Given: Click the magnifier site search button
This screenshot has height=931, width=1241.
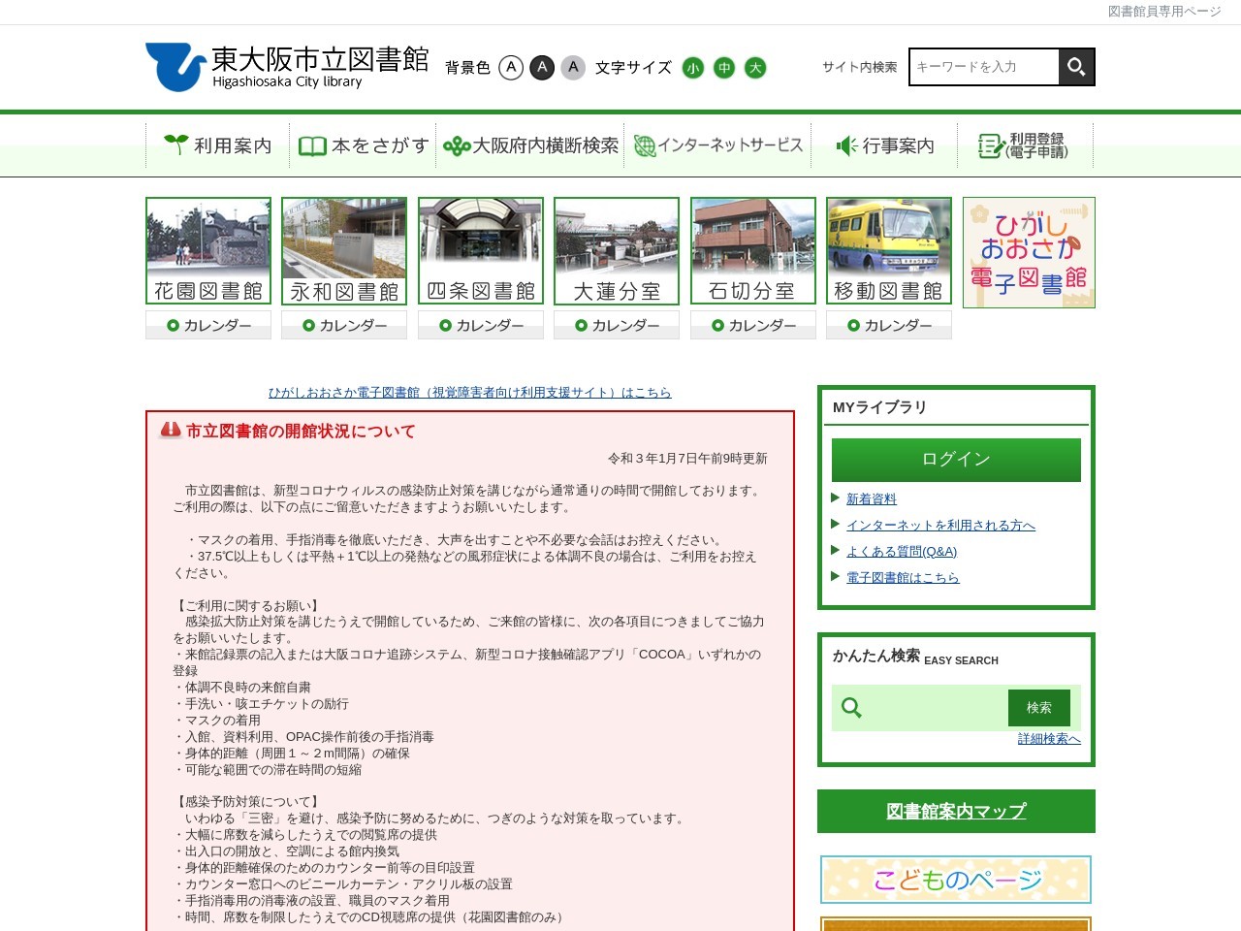Looking at the screenshot, I should tap(1076, 67).
